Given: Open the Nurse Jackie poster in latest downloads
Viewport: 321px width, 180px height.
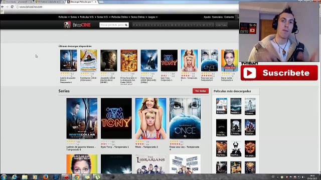Looking at the screenshot, I should [230, 60].
